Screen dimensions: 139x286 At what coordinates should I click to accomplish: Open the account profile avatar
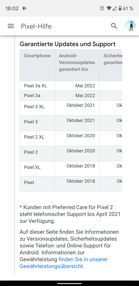point(130,26)
